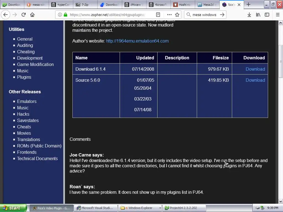Click the system tray clock 9:39 PM
283x212 pixels.
click(272, 208)
